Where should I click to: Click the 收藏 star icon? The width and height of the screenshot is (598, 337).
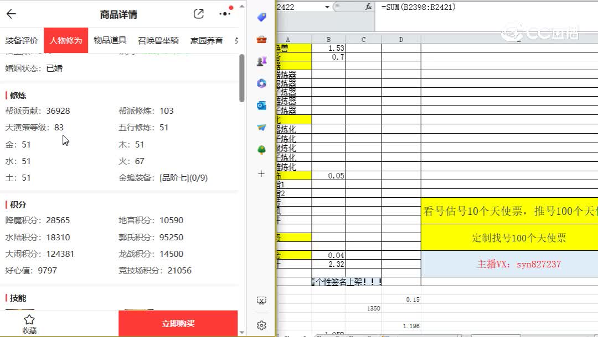pyautogui.click(x=29, y=319)
